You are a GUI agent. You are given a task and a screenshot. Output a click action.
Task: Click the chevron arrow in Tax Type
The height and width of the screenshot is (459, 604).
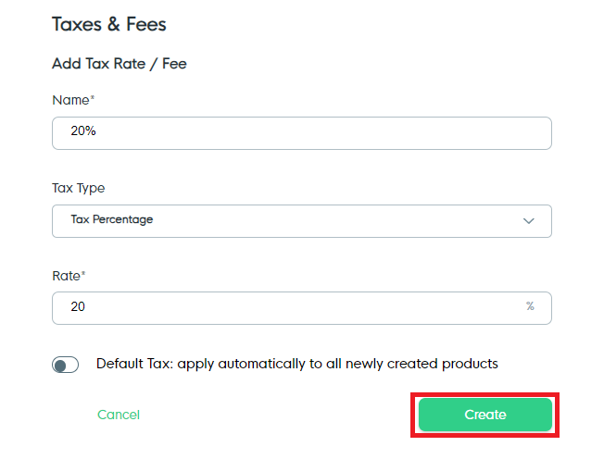(529, 221)
